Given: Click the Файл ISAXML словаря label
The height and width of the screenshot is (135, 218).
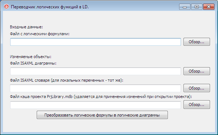Looking at the screenshot, I should tap(66, 80).
